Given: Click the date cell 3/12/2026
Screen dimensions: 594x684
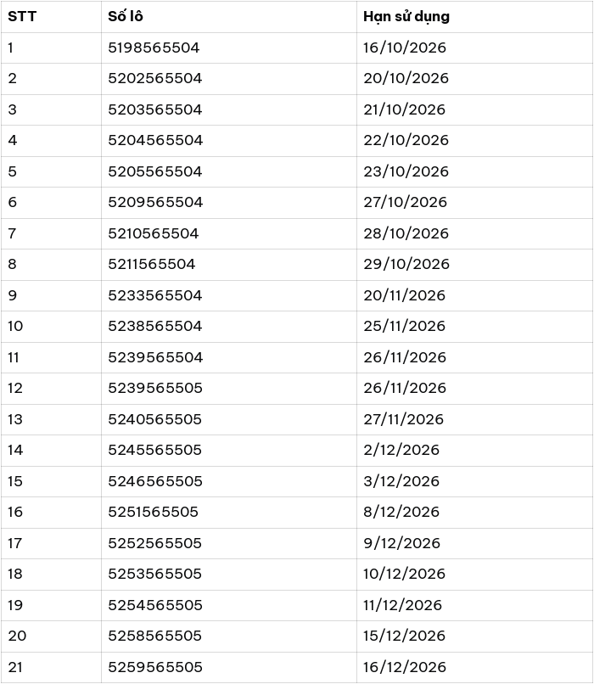Looking at the screenshot, I should (x=401, y=481).
